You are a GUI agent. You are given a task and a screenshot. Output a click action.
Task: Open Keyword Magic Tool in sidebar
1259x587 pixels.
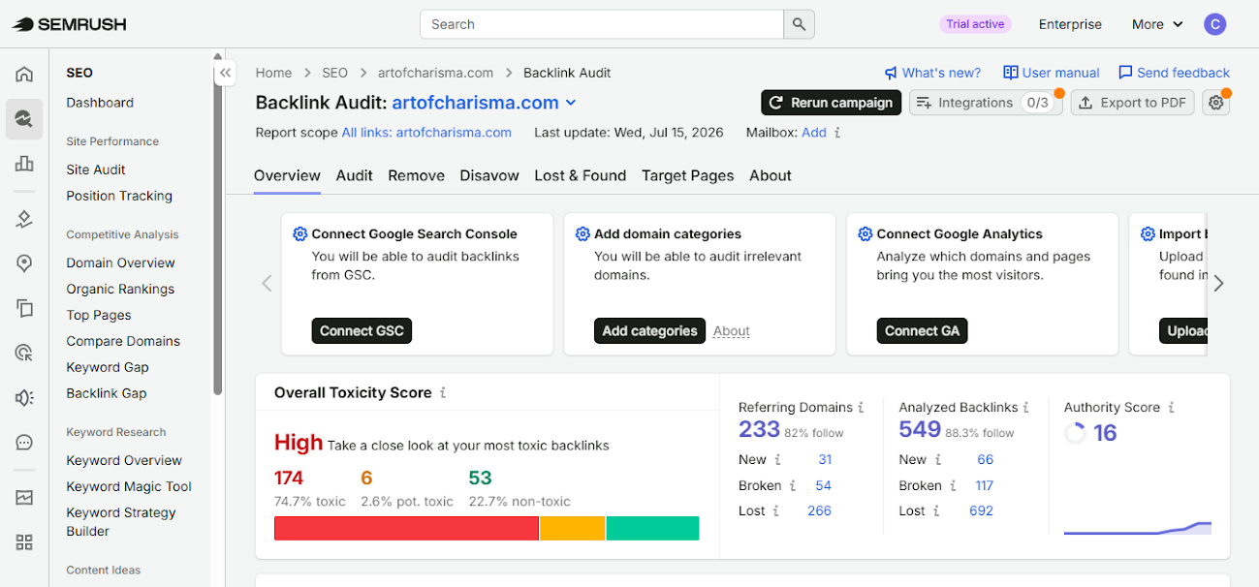[129, 486]
